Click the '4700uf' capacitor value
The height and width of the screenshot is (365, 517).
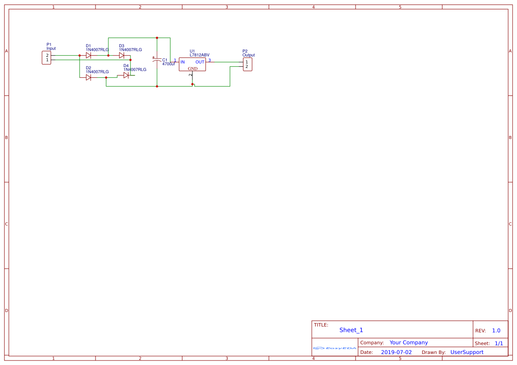(x=169, y=64)
